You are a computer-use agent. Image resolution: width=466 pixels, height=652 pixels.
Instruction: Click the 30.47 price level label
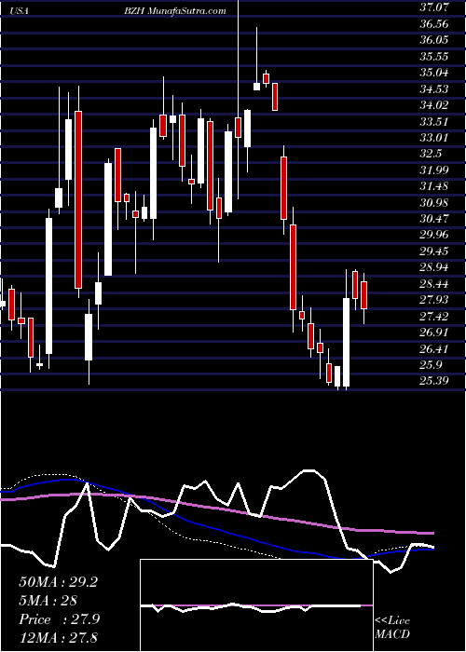pyautogui.click(x=435, y=219)
